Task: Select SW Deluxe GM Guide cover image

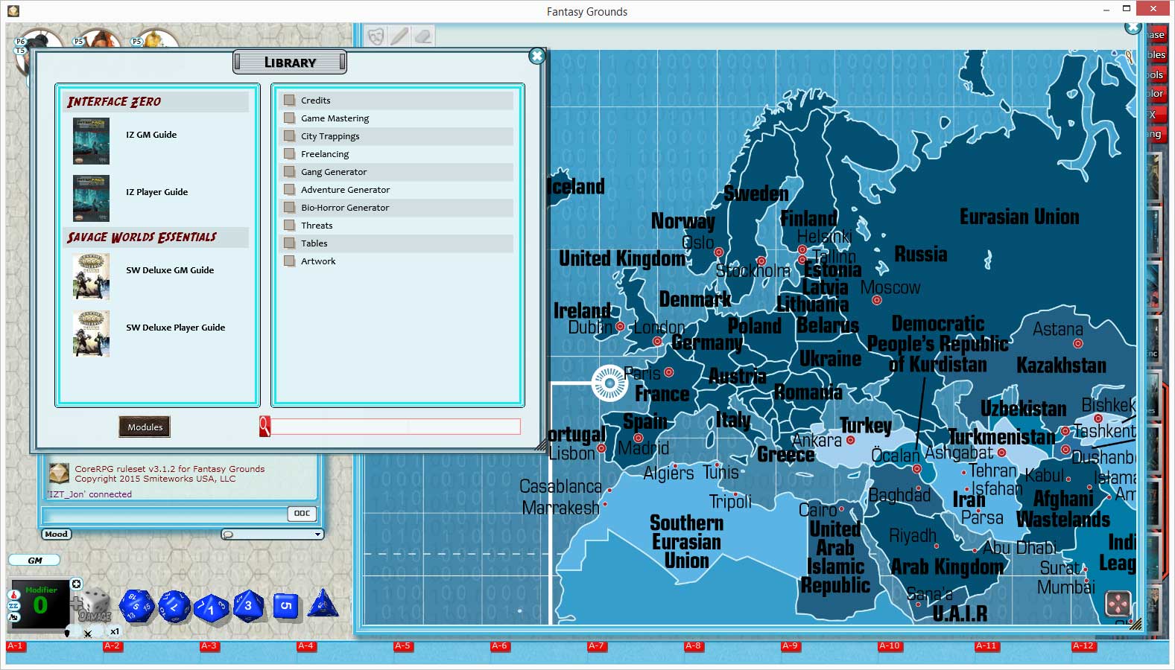Action: 91,276
